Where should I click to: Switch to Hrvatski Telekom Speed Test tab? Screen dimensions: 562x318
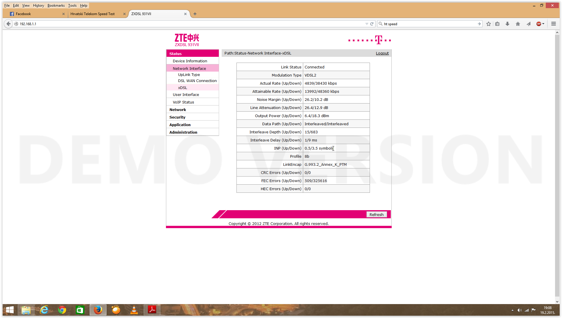93,14
